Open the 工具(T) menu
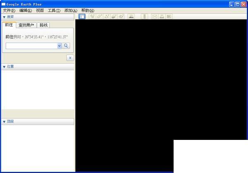 coord(54,11)
